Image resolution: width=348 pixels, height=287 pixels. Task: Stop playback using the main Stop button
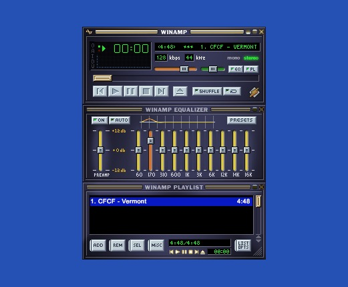click(146, 92)
